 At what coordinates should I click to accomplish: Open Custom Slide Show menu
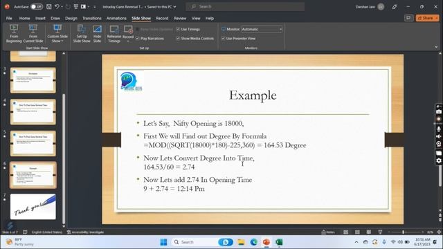57,34
